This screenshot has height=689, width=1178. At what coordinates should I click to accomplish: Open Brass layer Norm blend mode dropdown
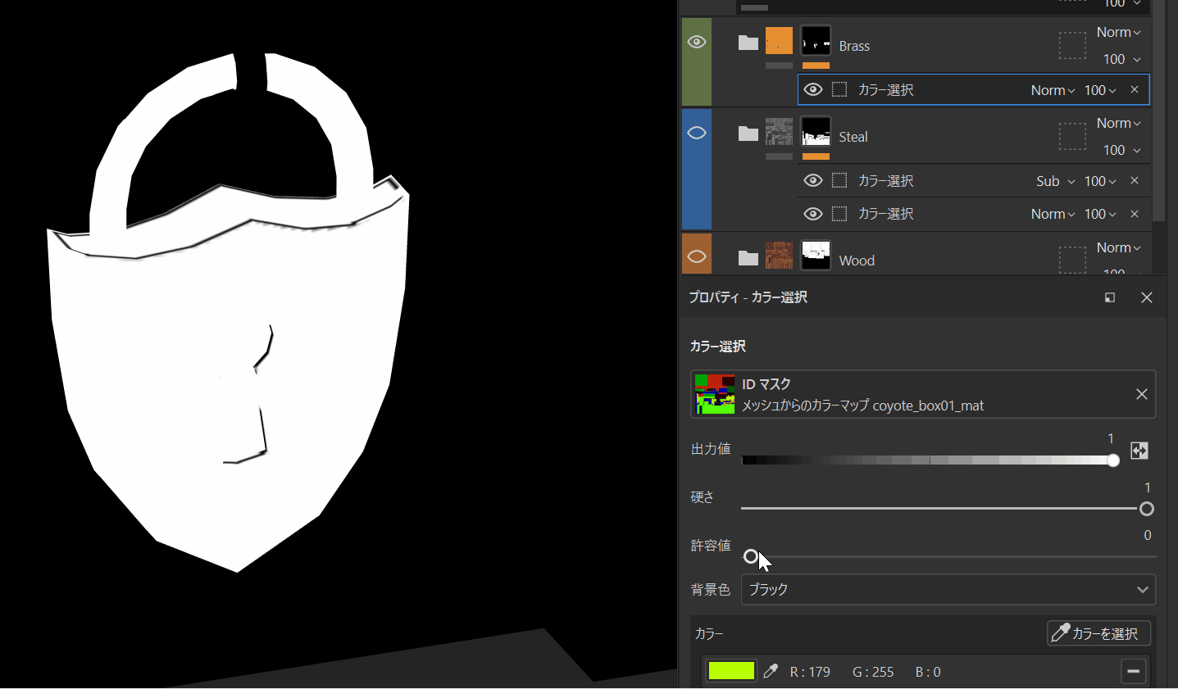click(x=1118, y=33)
